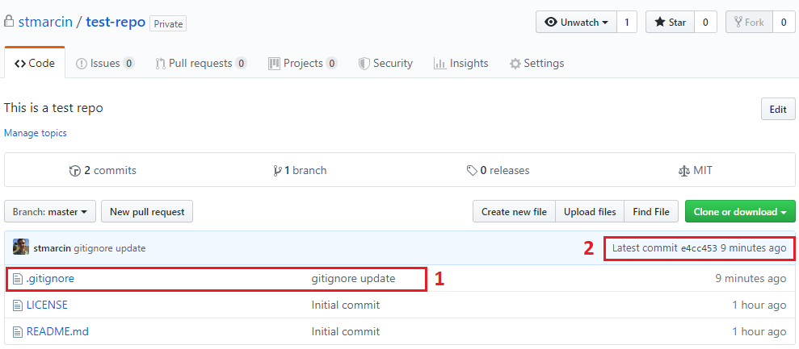The image size is (799, 349).
Task: Open the Pull requests tab
Action: [201, 64]
